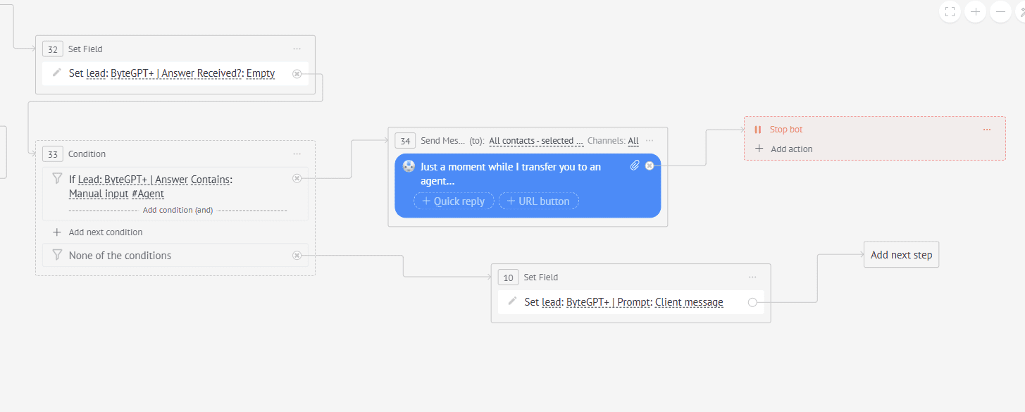Screen dimensions: 1025x412
Task: Select the 'Lead: ByteGPT+ | Answer' condition field
Action: [133, 180]
